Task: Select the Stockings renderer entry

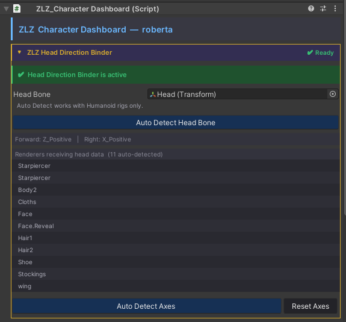Action: [176, 274]
